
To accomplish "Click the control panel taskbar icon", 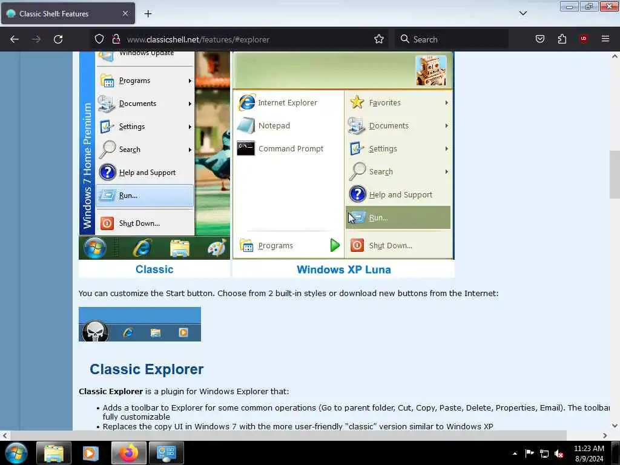I will (166, 453).
